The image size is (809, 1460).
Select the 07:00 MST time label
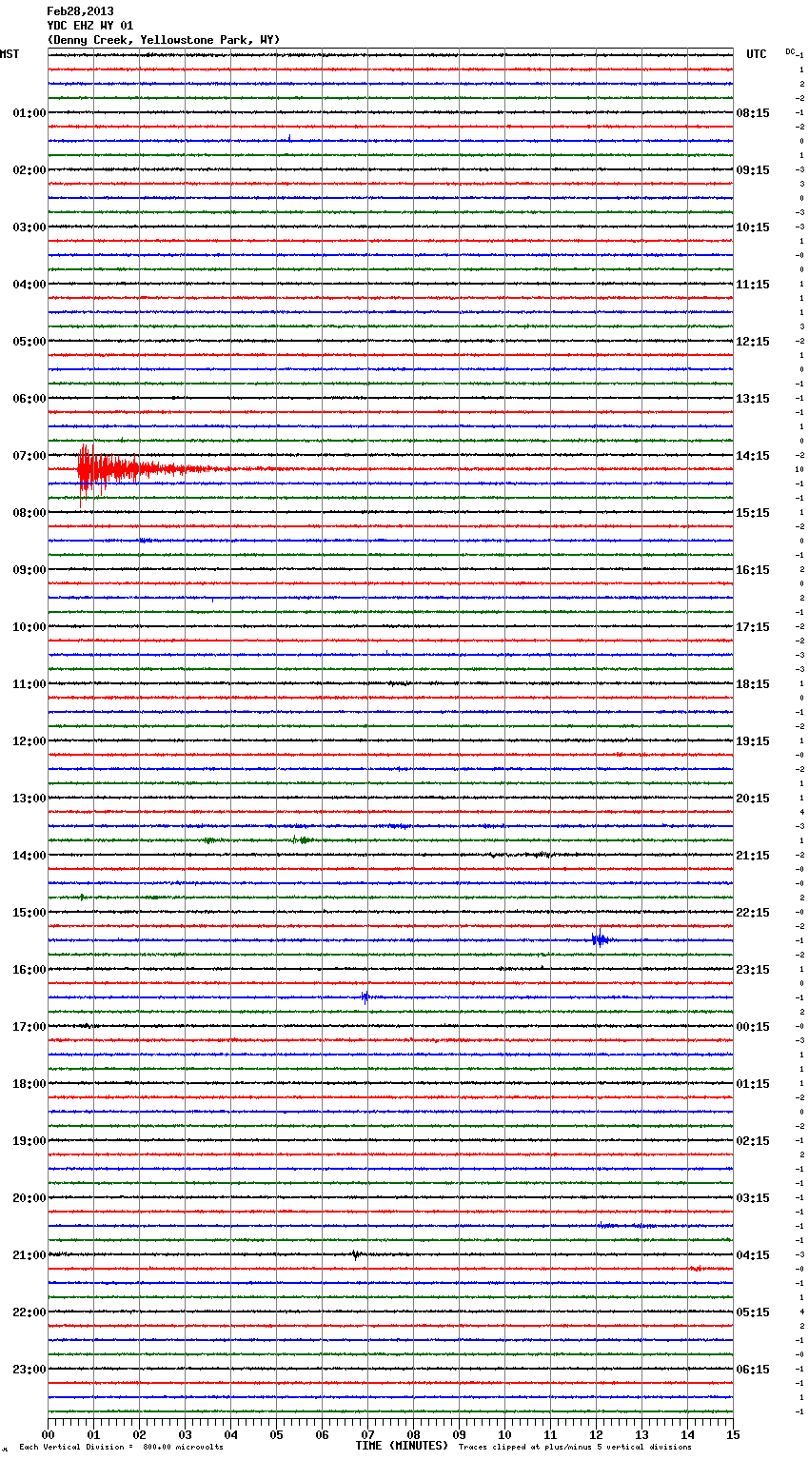point(30,456)
